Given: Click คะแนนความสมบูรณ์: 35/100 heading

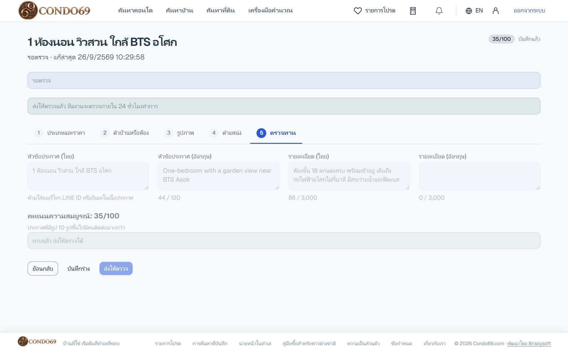Looking at the screenshot, I should (x=73, y=216).
